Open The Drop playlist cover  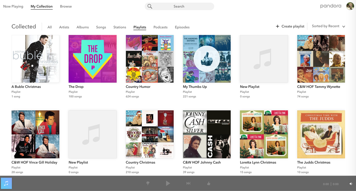click(92, 59)
